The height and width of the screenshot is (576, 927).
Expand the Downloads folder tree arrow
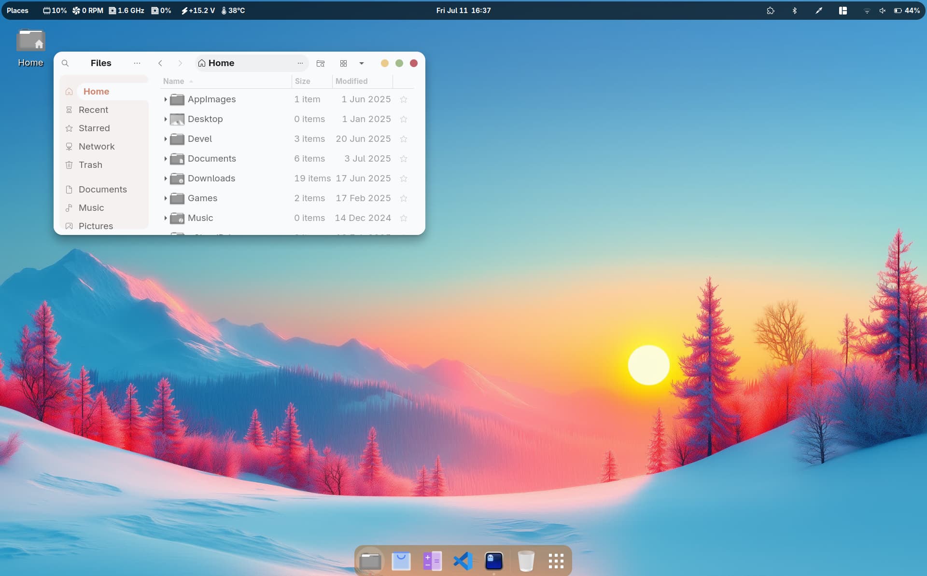(166, 178)
